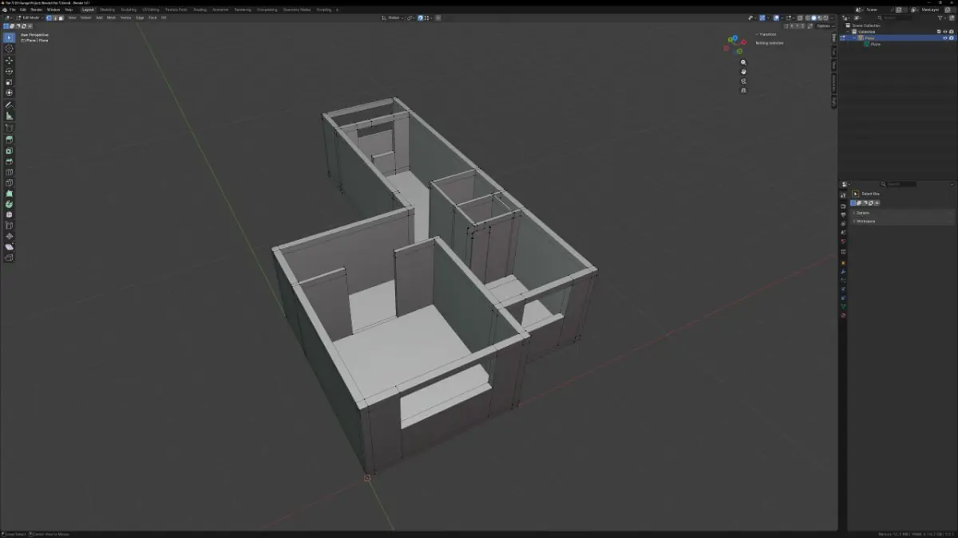Viewport: 958px width, 538px height.
Task: Hide the Floor object using eye icon
Action: [945, 37]
